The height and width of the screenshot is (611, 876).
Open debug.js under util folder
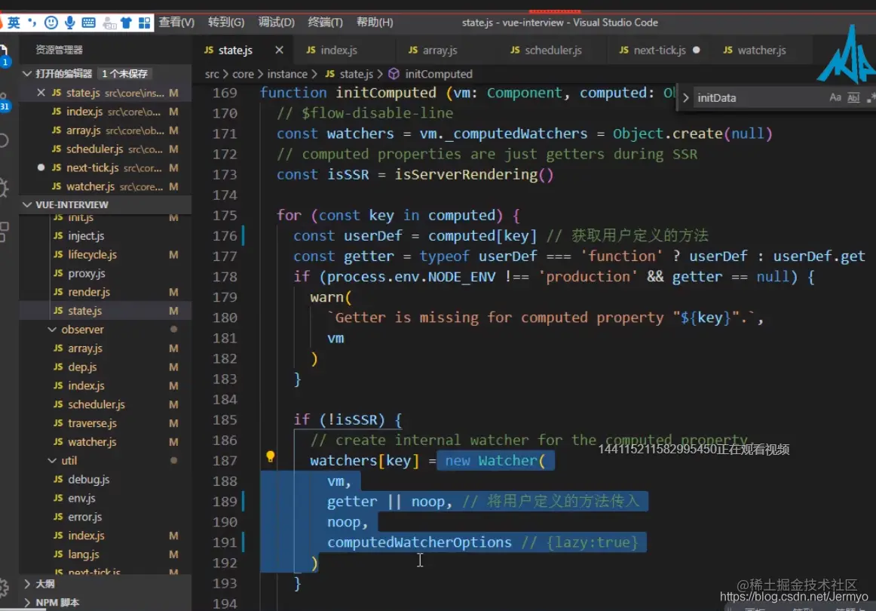tap(106, 479)
